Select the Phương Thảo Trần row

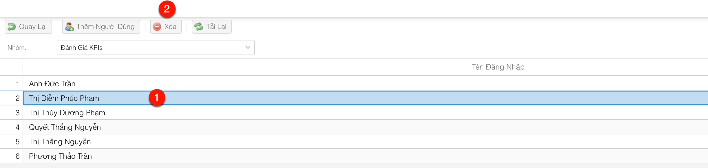pos(60,156)
